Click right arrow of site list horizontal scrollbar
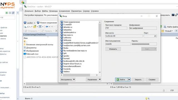The width and height of the screenshot is (178, 100). (x=97, y=75)
